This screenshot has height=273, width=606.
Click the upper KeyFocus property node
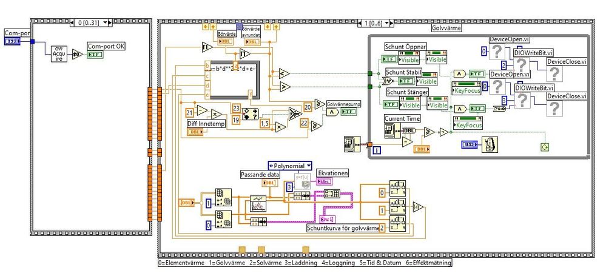[466, 88]
